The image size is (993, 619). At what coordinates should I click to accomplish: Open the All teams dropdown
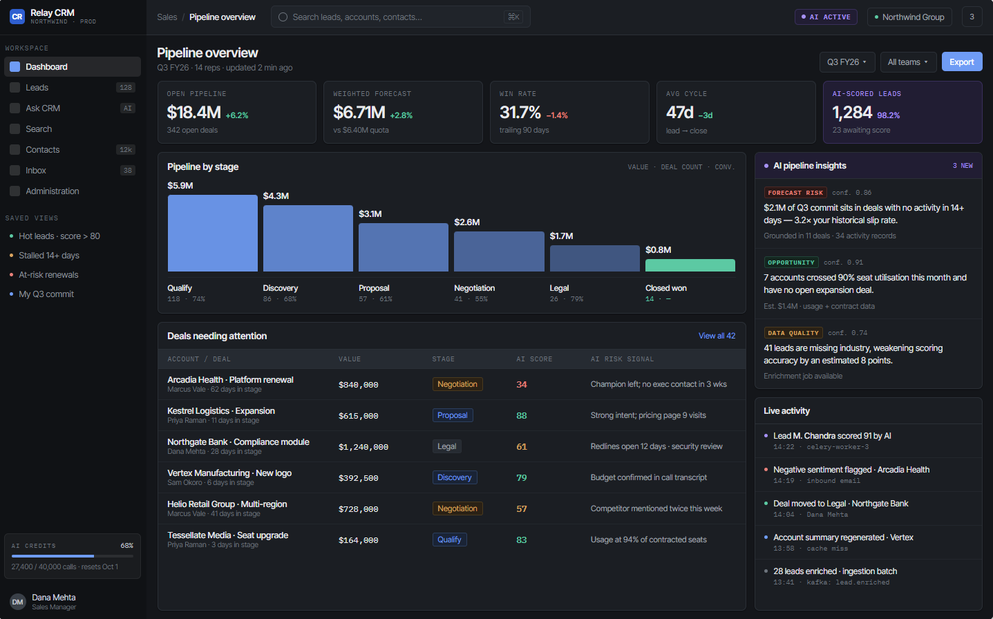click(x=908, y=62)
